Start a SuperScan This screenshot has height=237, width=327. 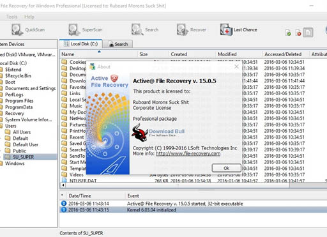[86, 29]
